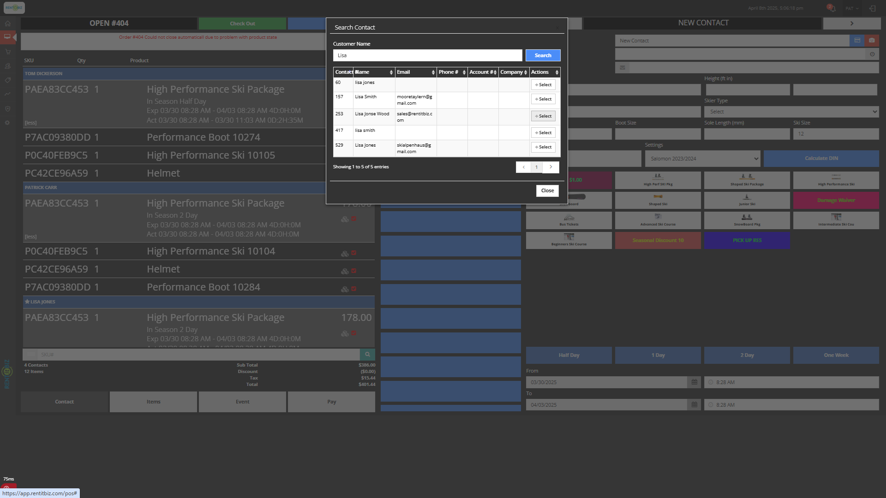
Task: Go to next page of results
Action: point(551,167)
